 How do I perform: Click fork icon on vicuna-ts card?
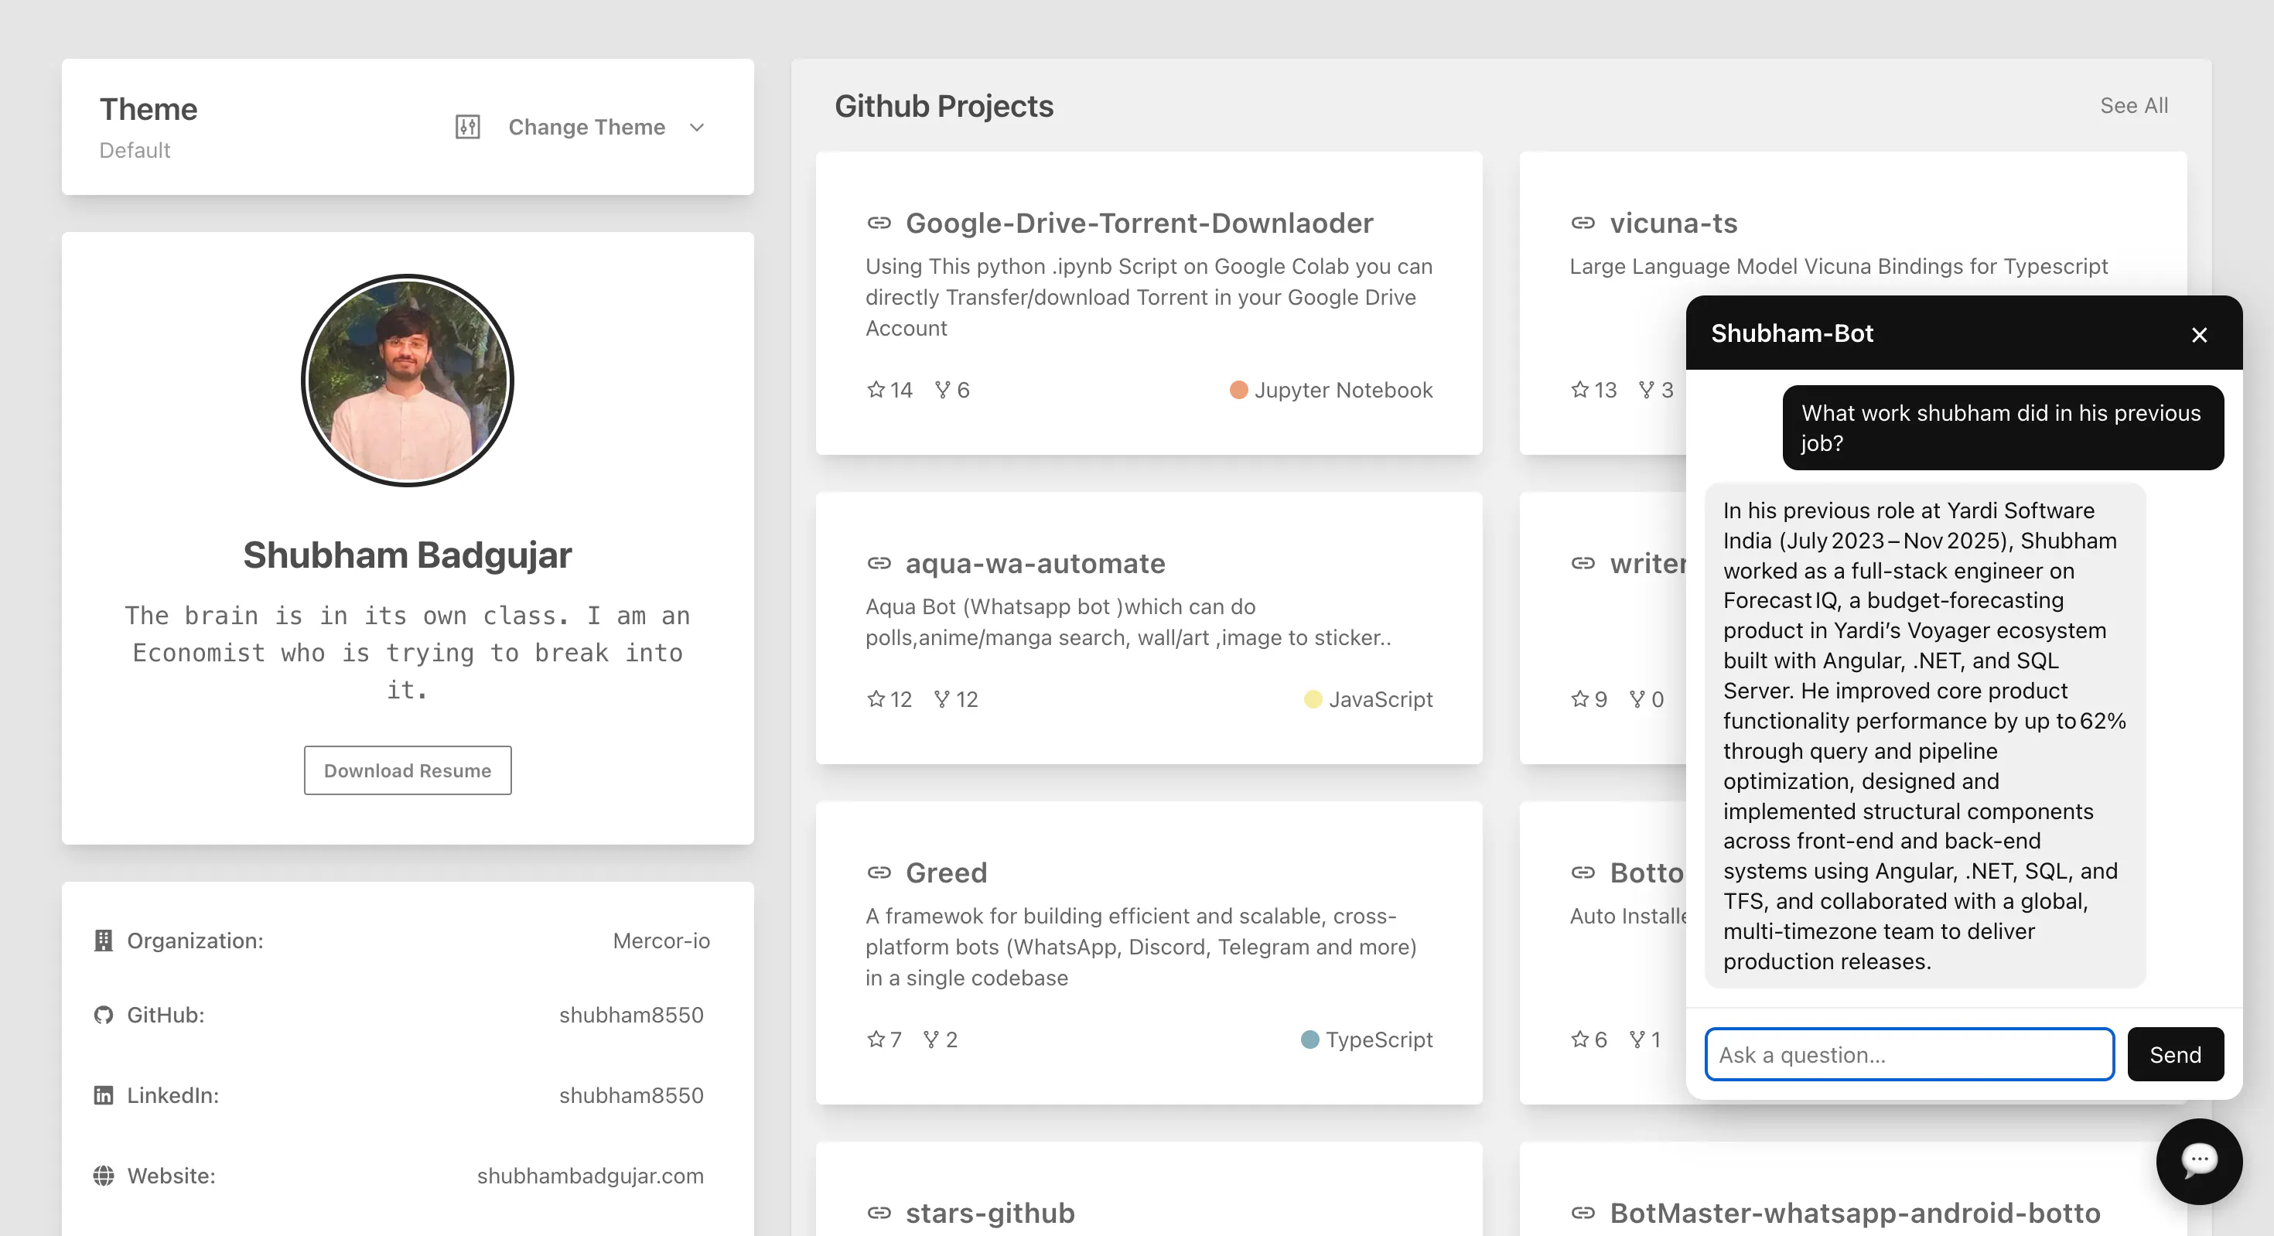click(1647, 389)
